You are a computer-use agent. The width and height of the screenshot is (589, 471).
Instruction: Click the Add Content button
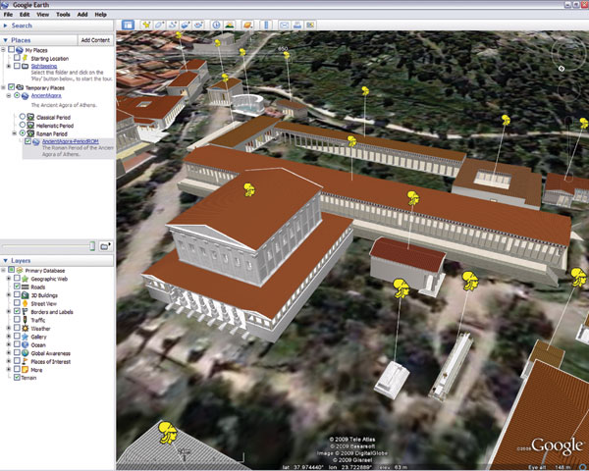(96, 40)
